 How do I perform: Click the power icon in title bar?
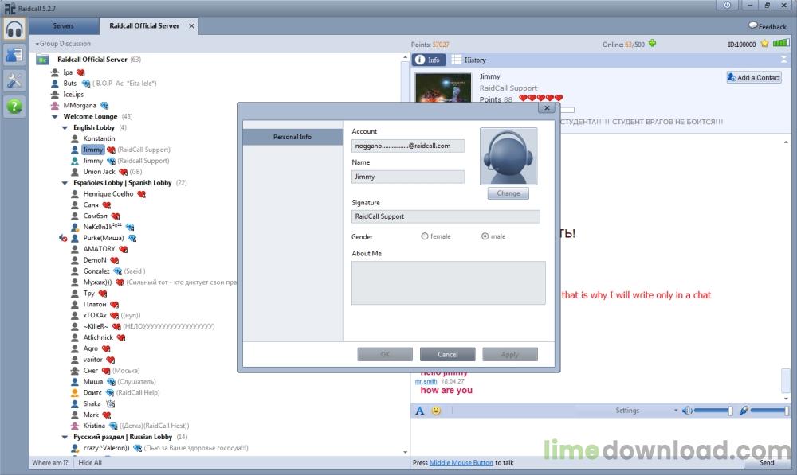click(x=727, y=5)
